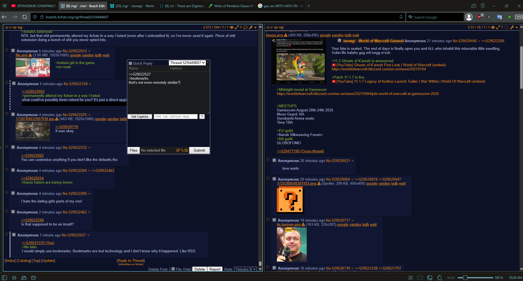The image size is (523, 281).
Task: Select checkbox for post No.529520717
Action: click(x=274, y=220)
